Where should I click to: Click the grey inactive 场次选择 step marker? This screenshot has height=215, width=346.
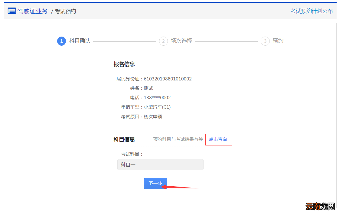tap(163, 41)
